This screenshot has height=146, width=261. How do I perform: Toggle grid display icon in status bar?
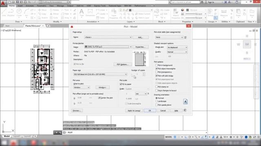175,137
